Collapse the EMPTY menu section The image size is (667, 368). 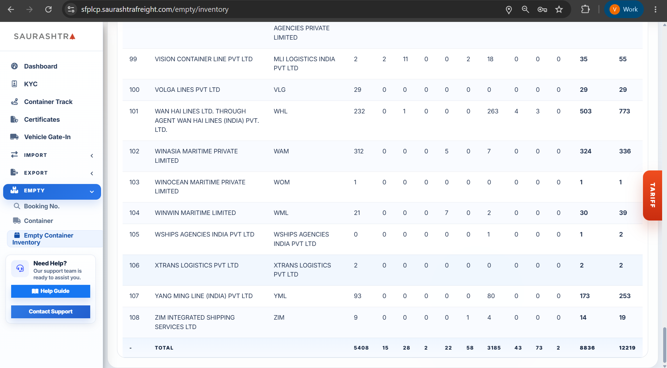click(x=52, y=192)
